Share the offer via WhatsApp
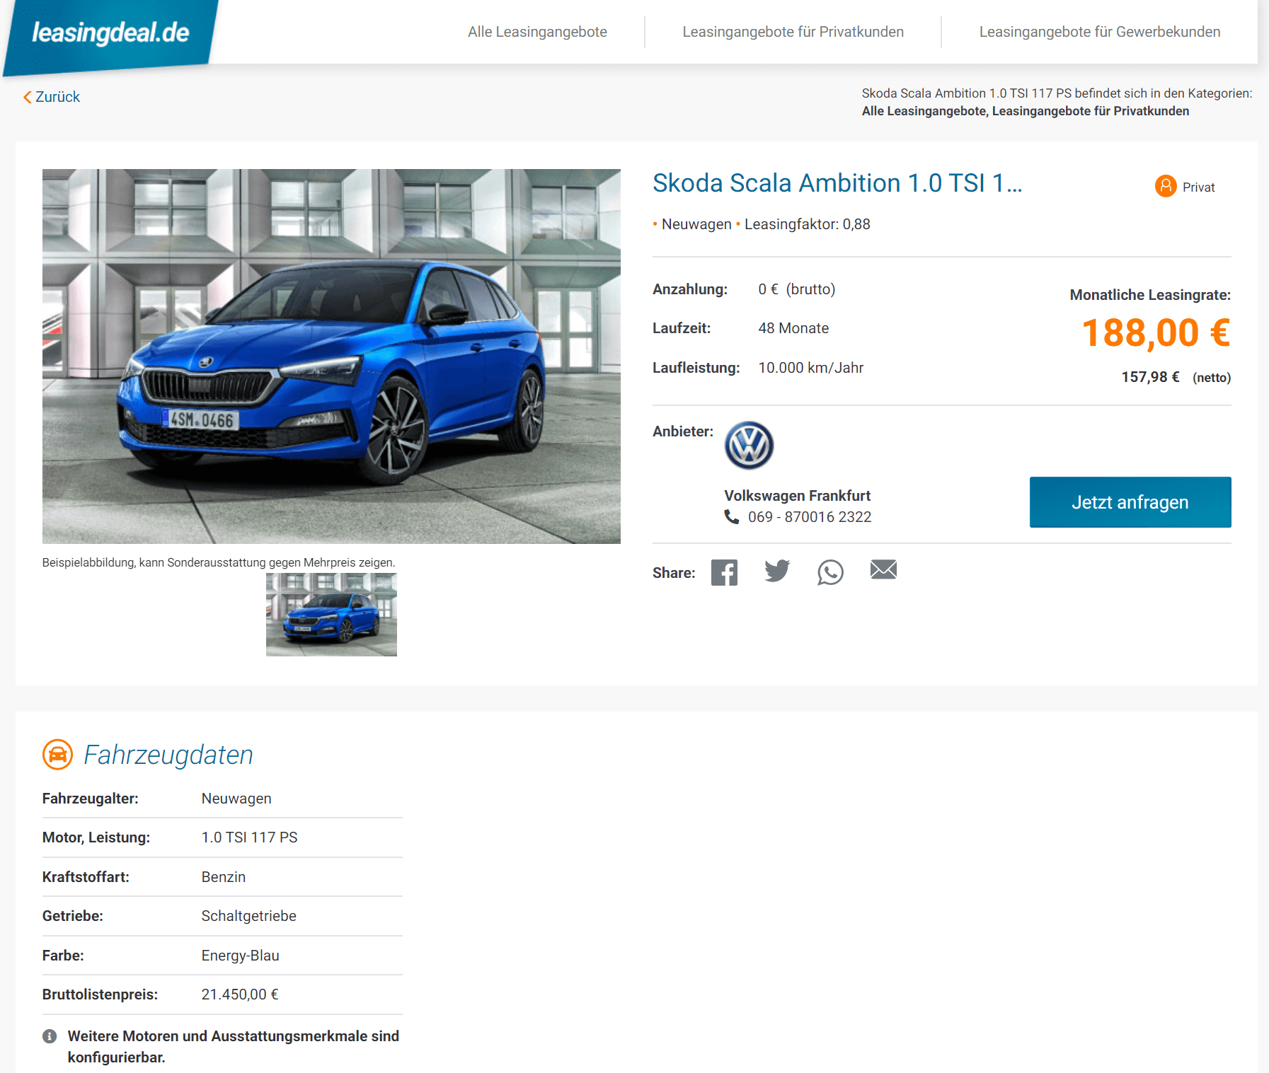 [x=830, y=572]
